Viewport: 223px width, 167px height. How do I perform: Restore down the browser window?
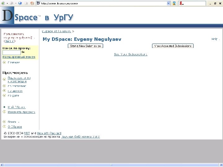click(x=215, y=3)
